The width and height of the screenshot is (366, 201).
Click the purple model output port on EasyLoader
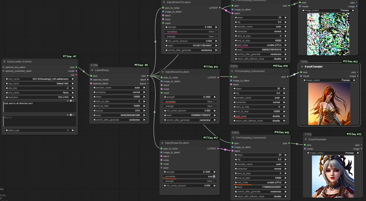point(76,71)
